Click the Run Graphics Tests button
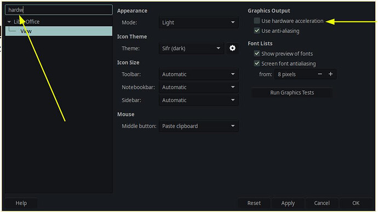The width and height of the screenshot is (378, 212). [x=292, y=92]
